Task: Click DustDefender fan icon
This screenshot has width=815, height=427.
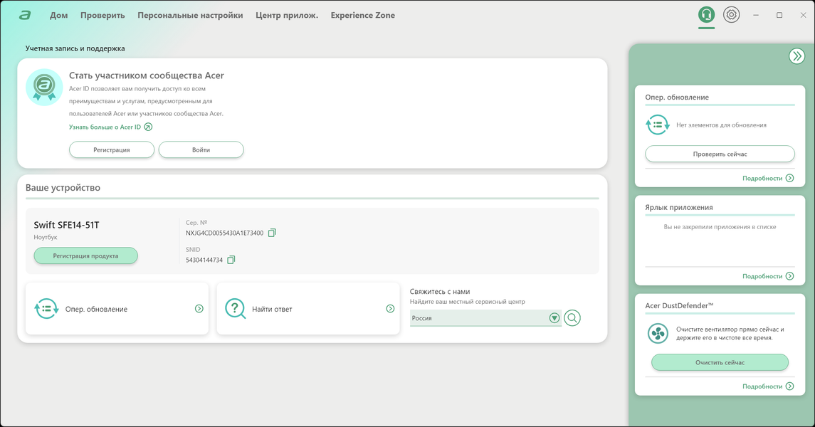Action: [658, 334]
